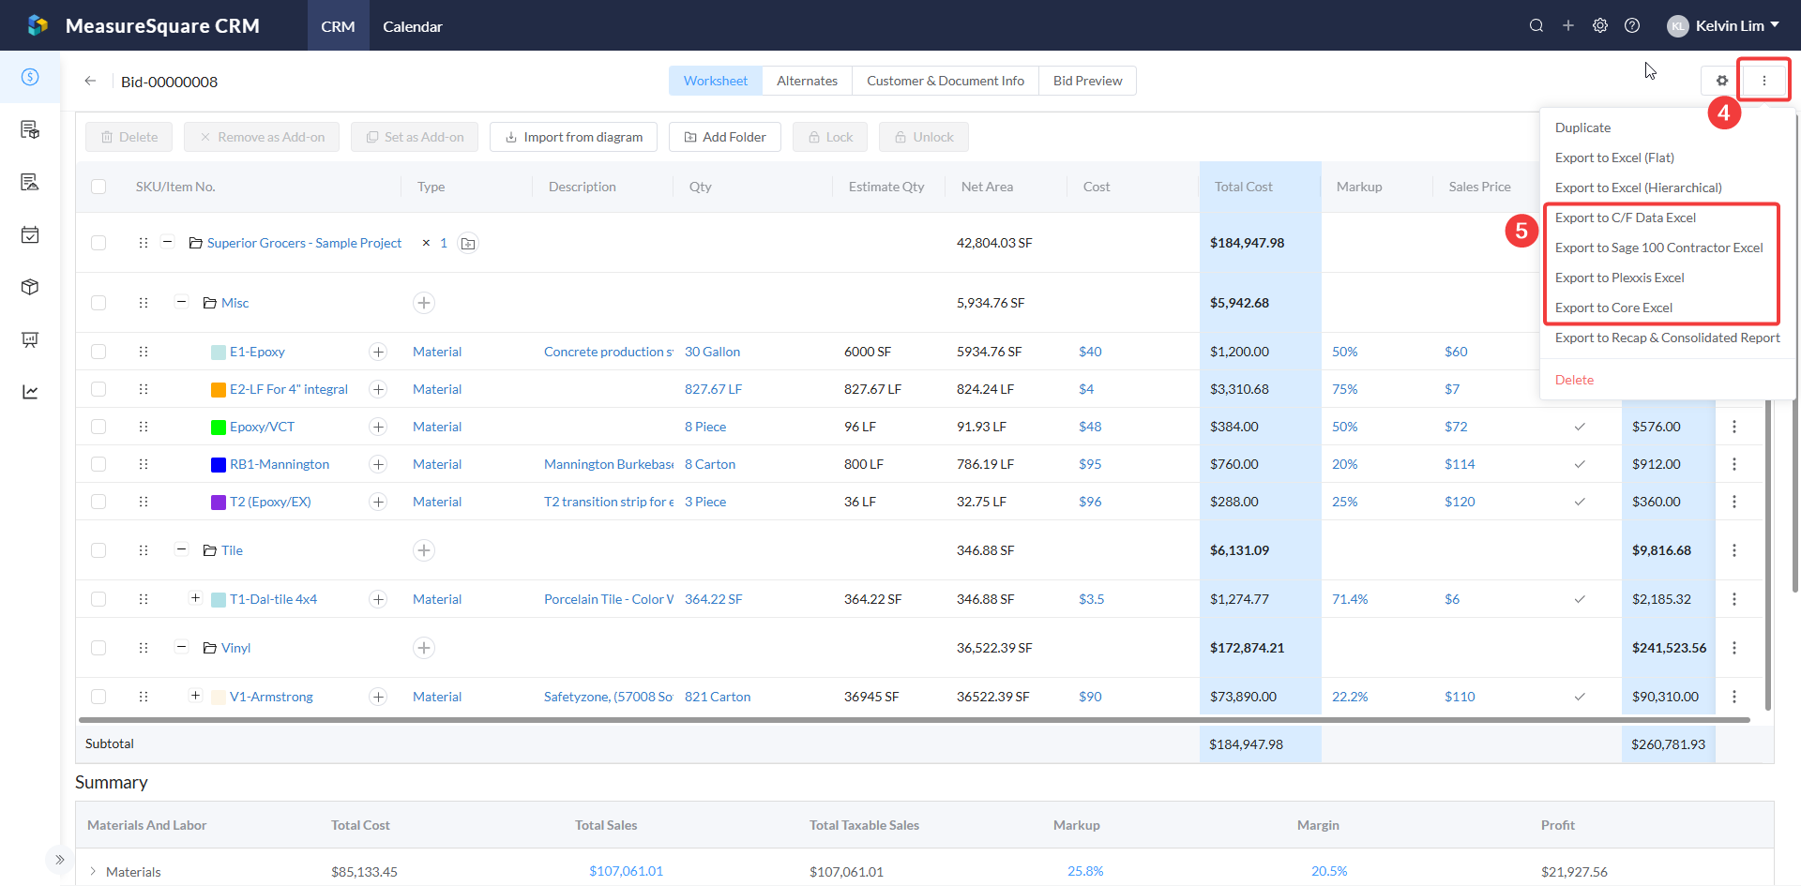Open the search icon in the header
Screen dimensions: 1801x886
click(1536, 25)
